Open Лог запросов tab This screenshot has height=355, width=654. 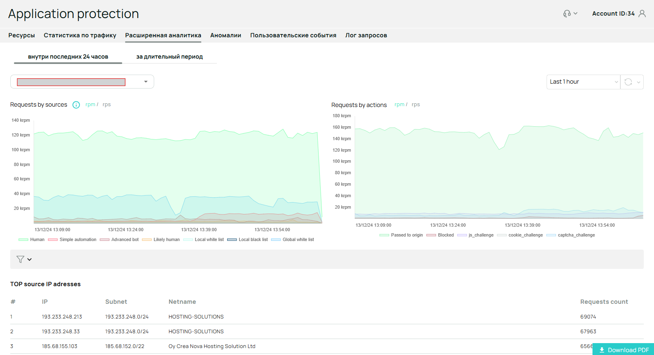[x=366, y=35]
